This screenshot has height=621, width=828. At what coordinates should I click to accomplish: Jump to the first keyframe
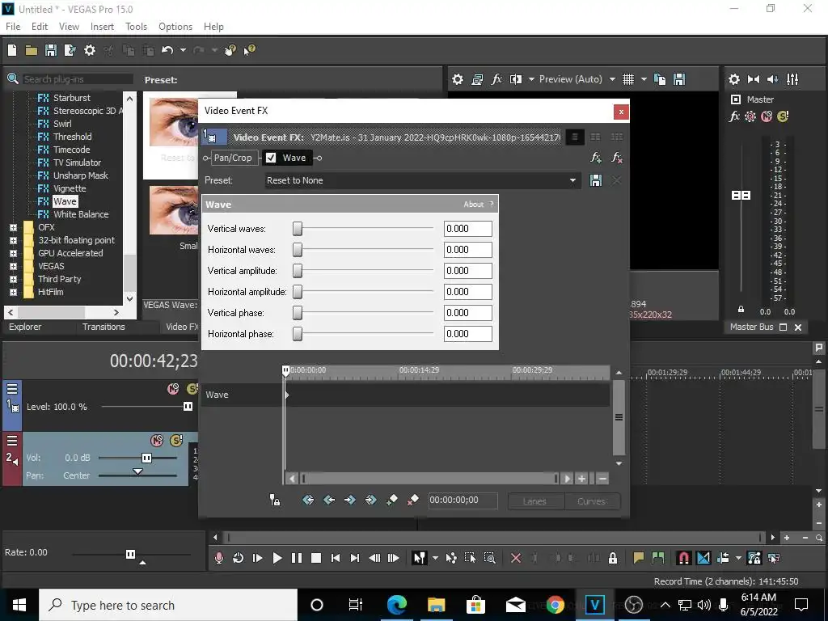308,500
